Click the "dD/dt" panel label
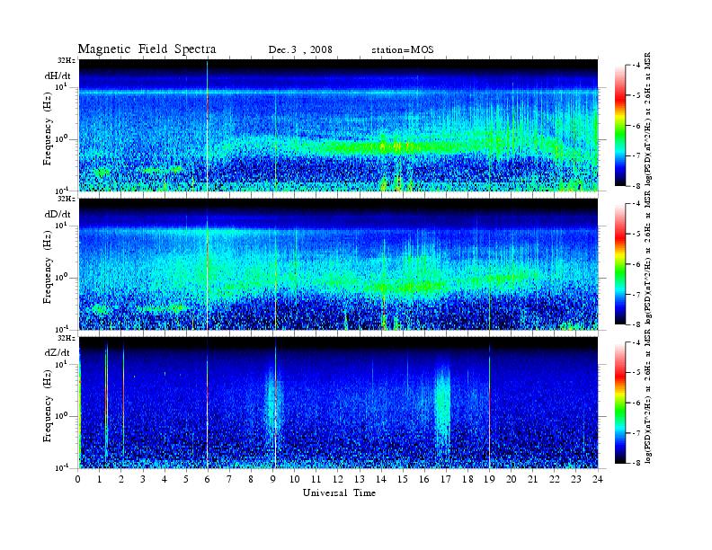Viewport: 712px width, 550px height. click(58, 214)
